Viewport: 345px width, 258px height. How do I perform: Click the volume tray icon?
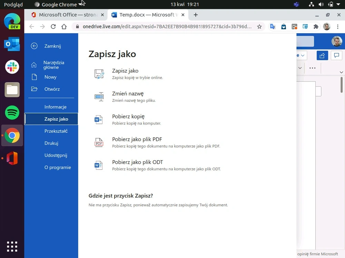click(321, 4)
